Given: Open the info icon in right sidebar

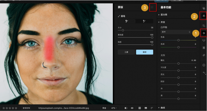Looking at the screenshot, I should click(204, 65).
